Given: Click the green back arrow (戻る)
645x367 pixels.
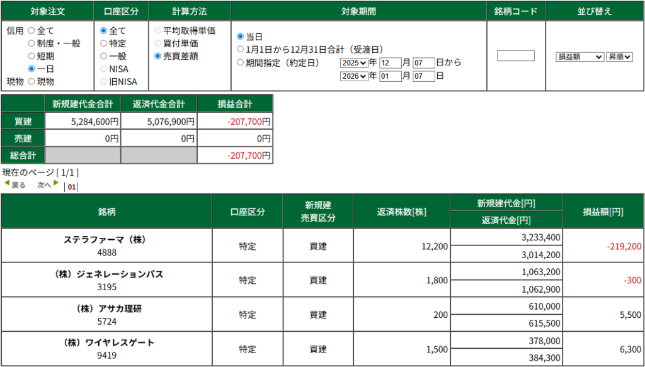Looking at the screenshot, I should (x=8, y=183).
